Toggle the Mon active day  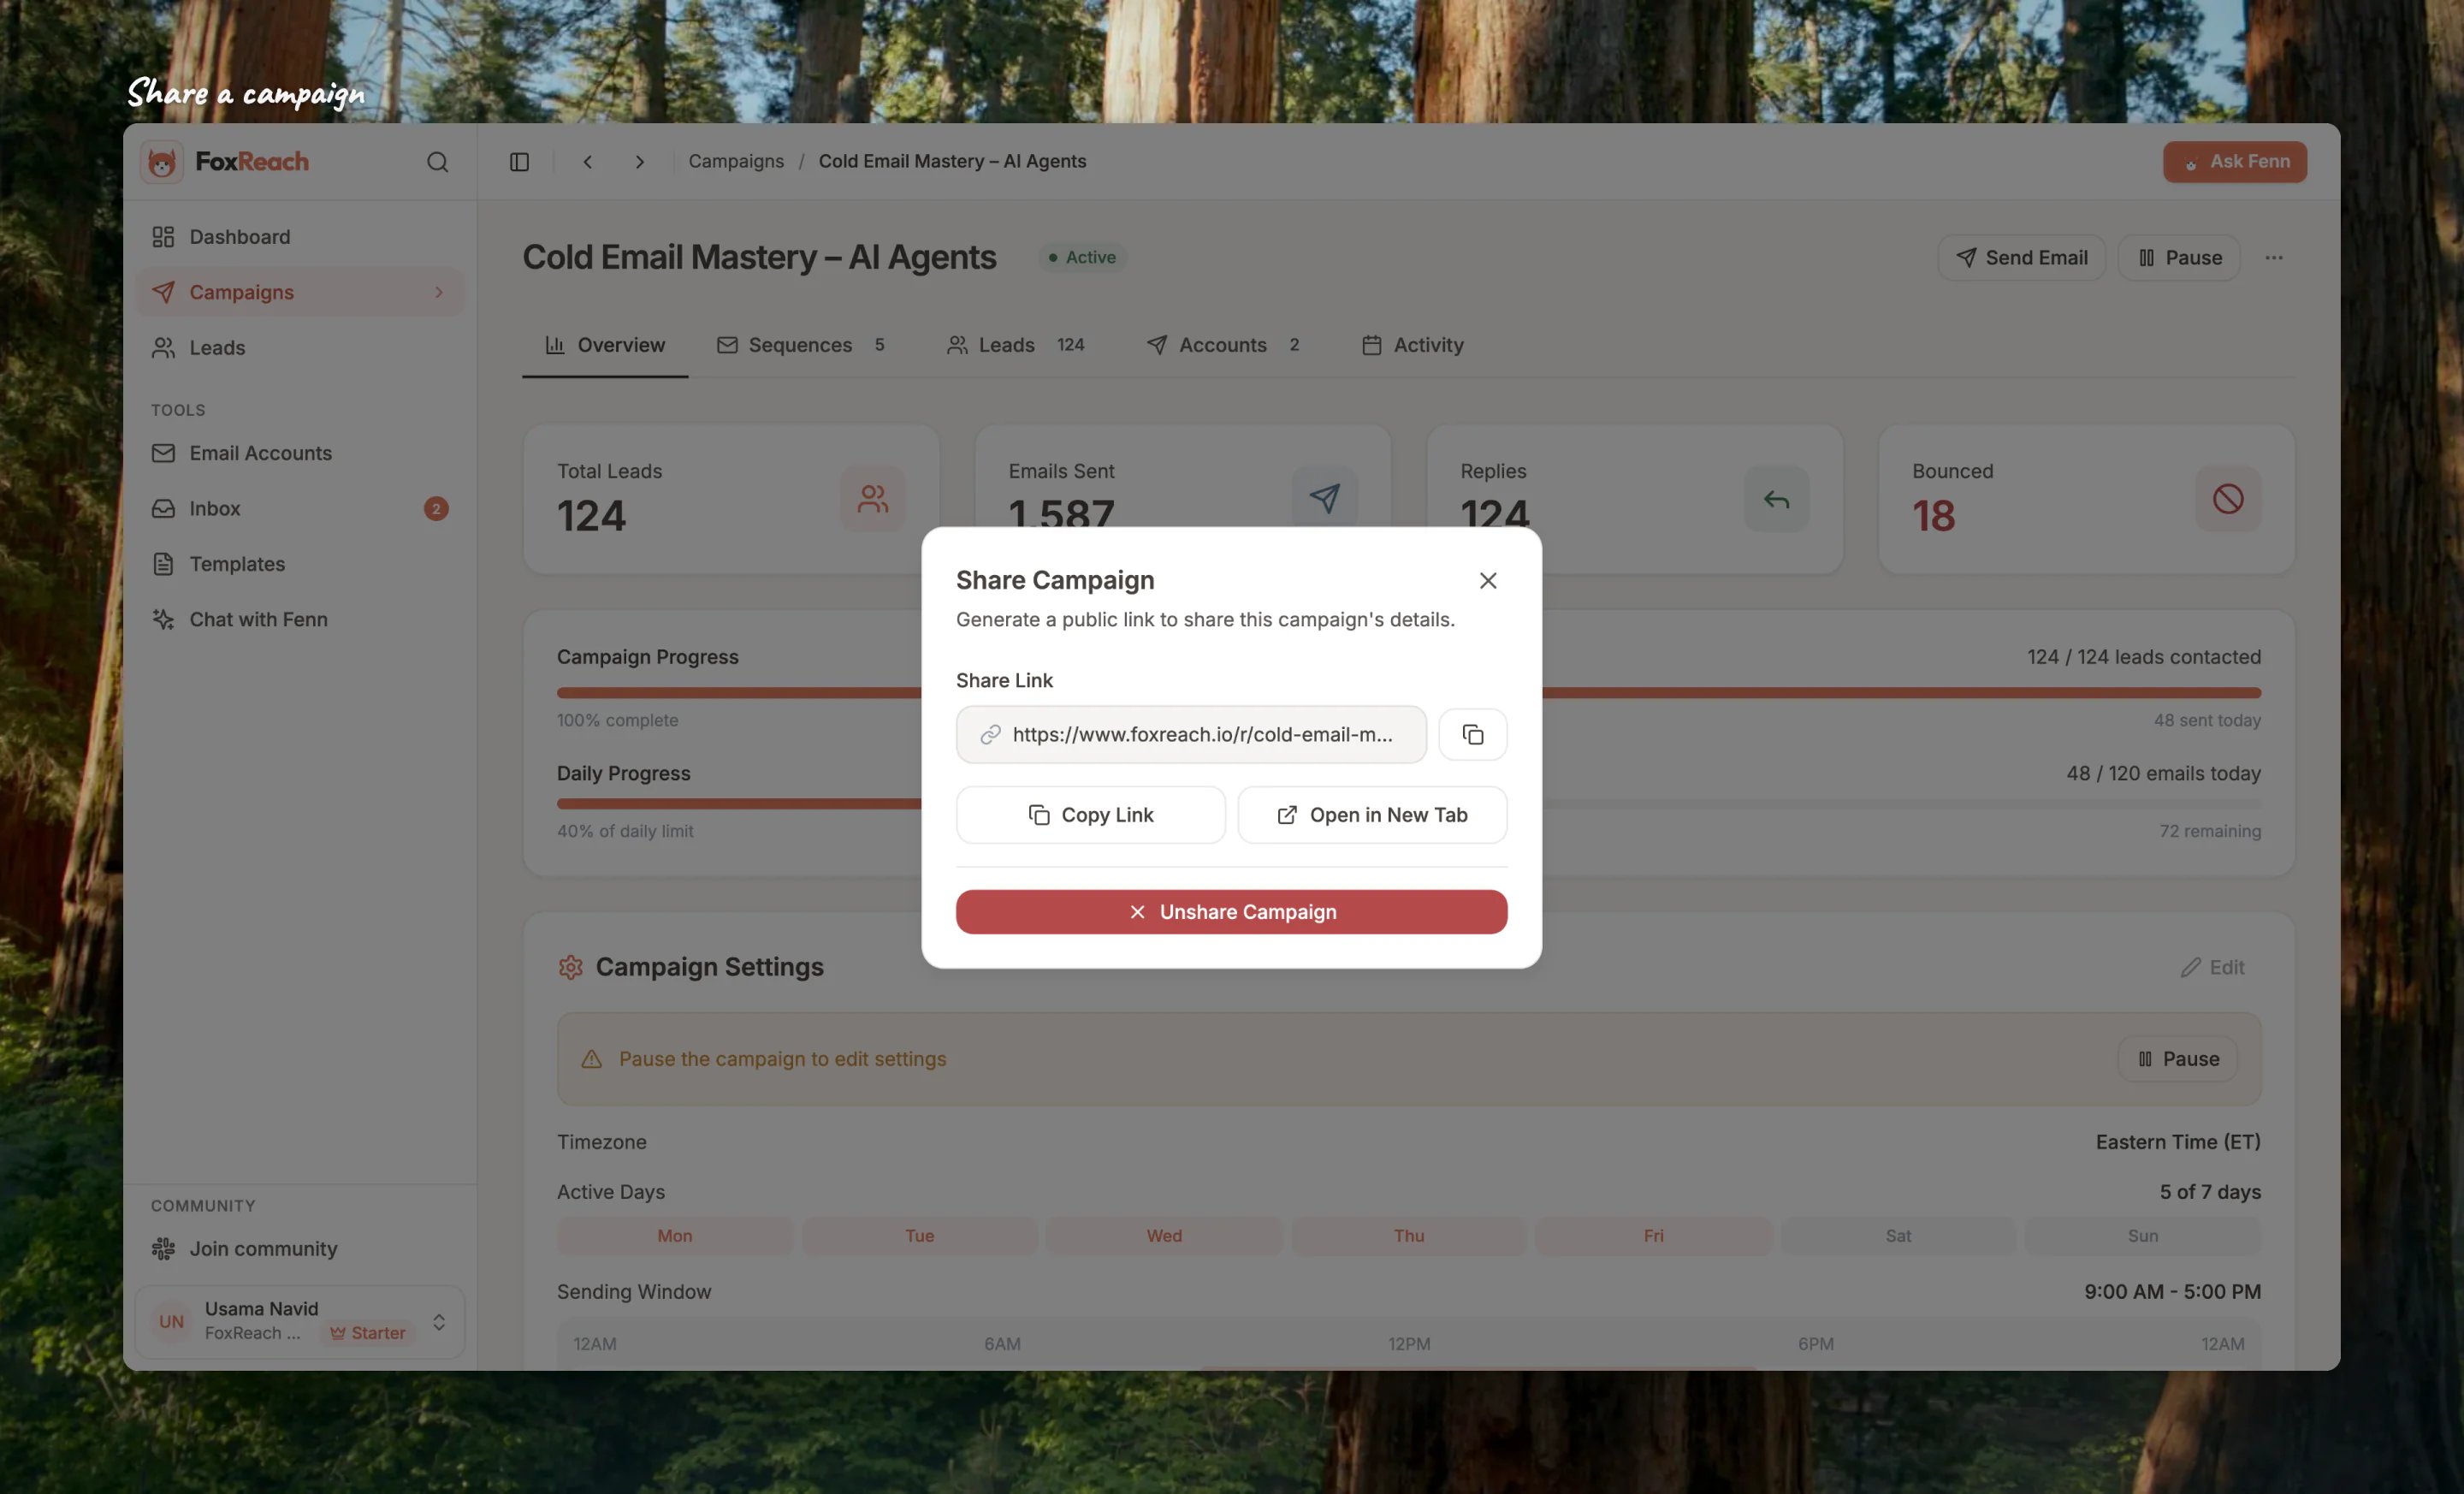point(675,1236)
